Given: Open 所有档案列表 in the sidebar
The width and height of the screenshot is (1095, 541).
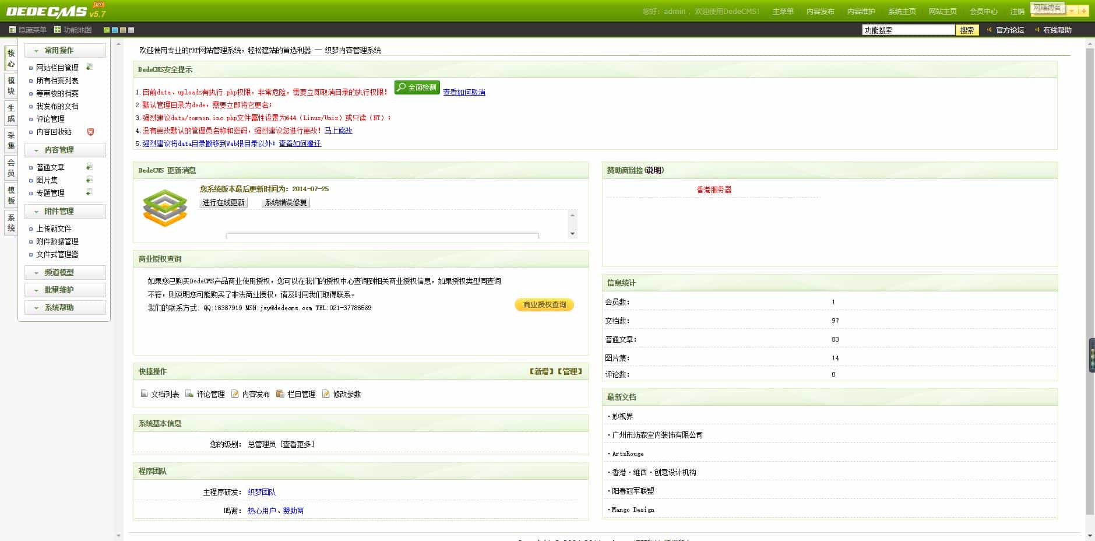Looking at the screenshot, I should 57,80.
